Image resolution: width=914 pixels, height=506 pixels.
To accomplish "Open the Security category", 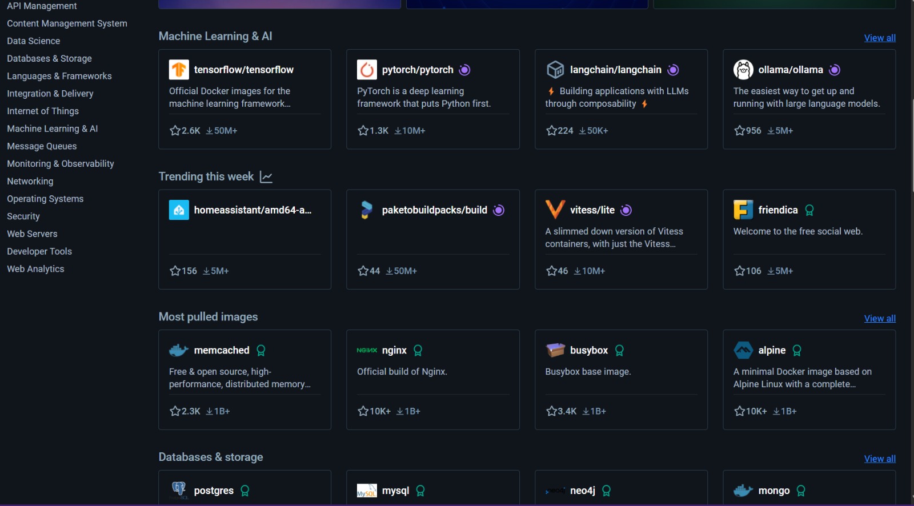I will click(x=23, y=216).
